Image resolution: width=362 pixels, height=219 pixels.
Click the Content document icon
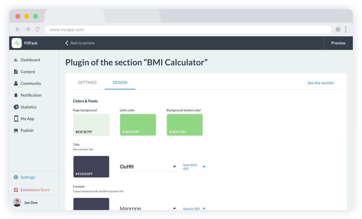point(16,72)
